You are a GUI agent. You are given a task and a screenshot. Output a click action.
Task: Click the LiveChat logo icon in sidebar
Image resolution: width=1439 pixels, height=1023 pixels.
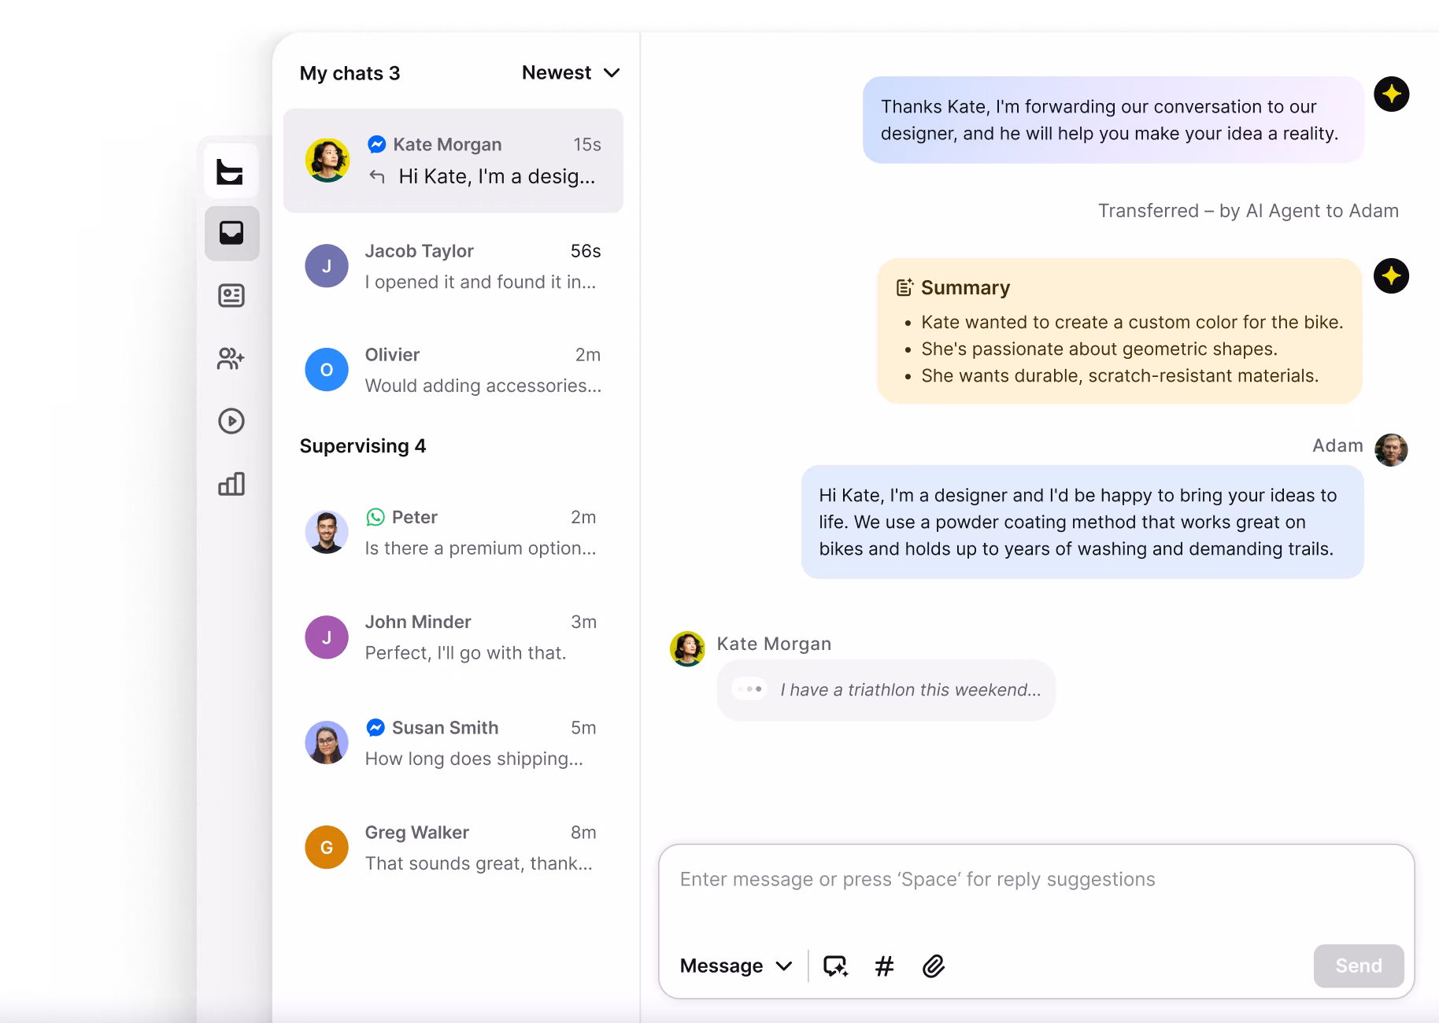click(231, 171)
